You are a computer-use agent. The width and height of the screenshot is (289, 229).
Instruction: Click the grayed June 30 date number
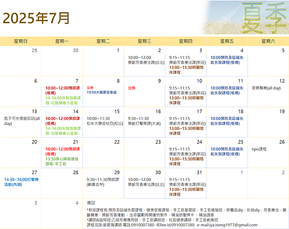coord(76,50)
